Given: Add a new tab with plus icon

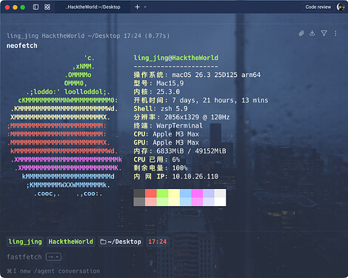Looking at the screenshot, I should click(138, 7).
